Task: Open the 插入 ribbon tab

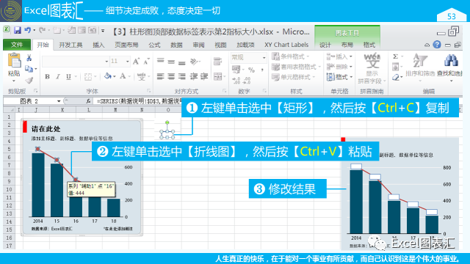Action: click(x=98, y=45)
